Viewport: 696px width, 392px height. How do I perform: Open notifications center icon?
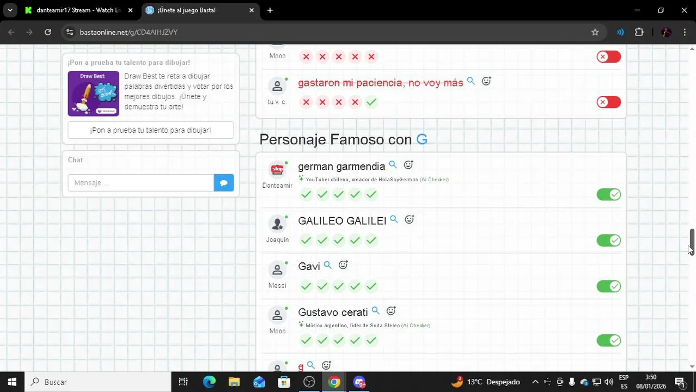(x=680, y=382)
